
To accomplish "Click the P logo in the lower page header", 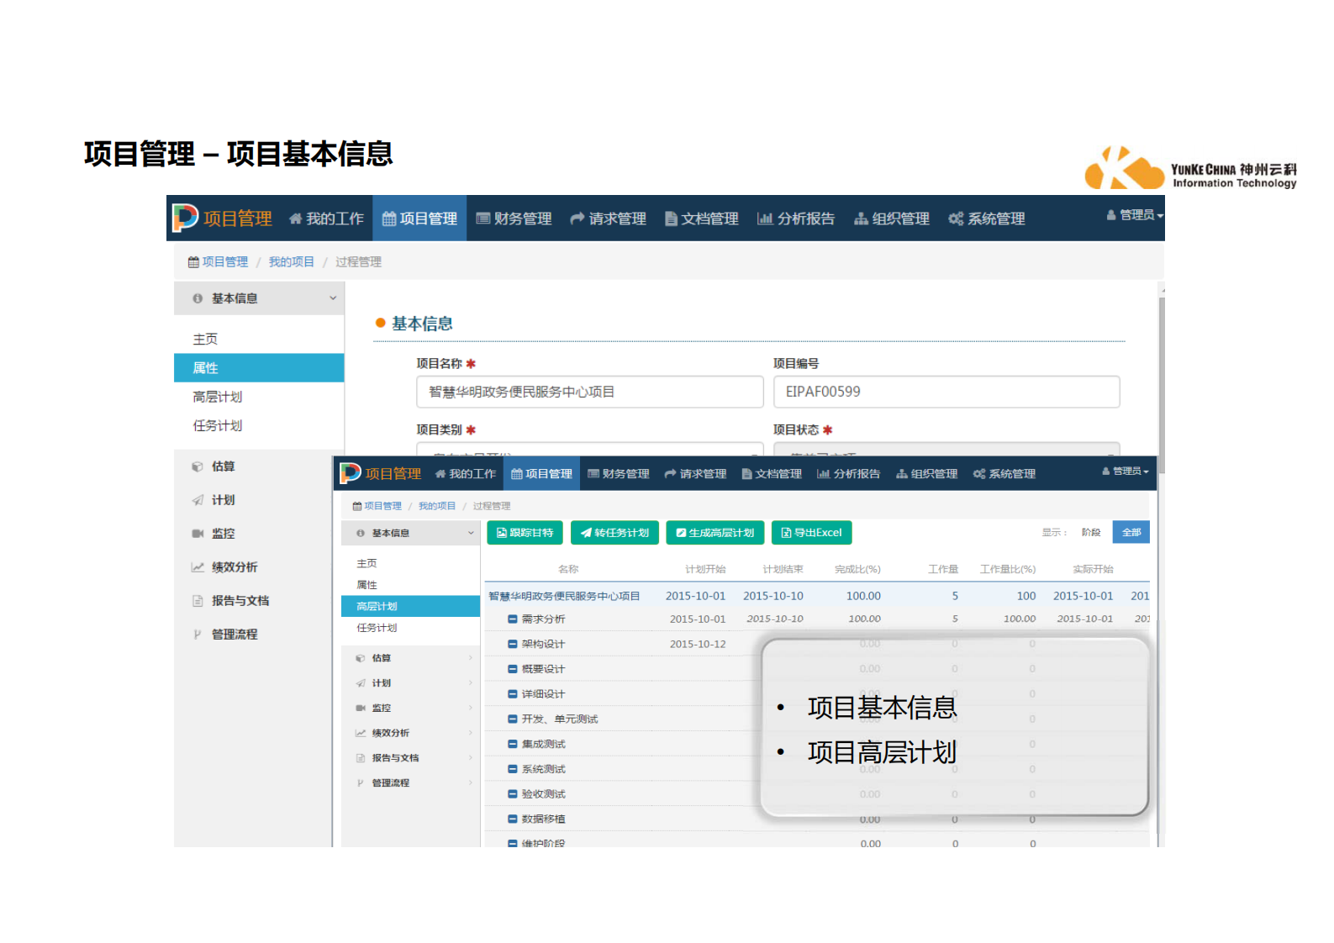I will click(x=350, y=473).
